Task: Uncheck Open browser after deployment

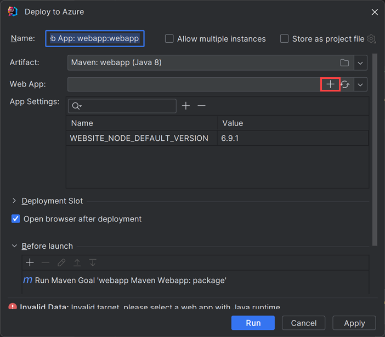Action: [x=16, y=219]
